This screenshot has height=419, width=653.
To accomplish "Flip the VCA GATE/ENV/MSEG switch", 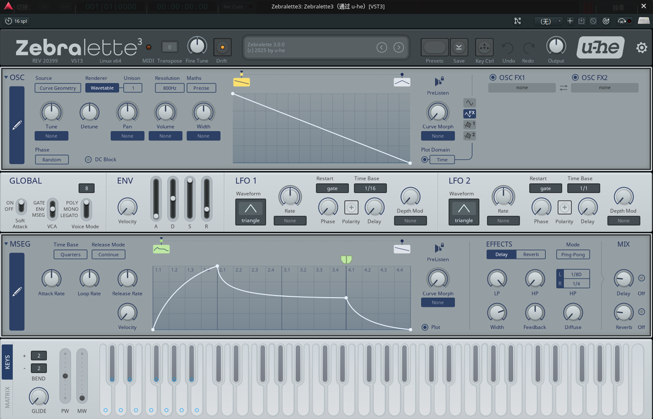I will click(53, 209).
